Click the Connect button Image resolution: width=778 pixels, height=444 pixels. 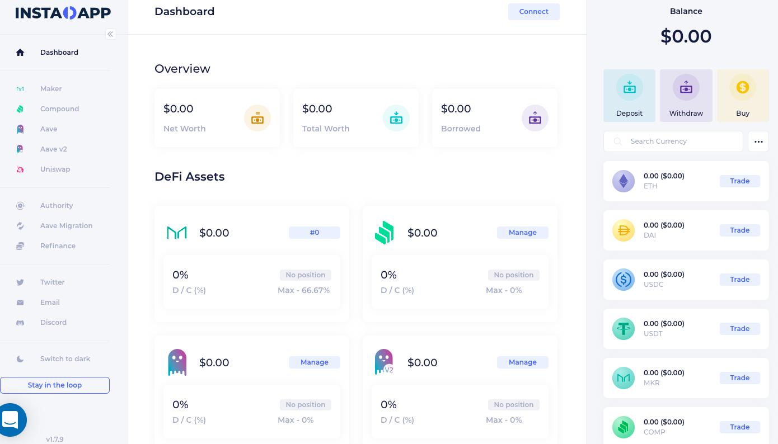533,12
